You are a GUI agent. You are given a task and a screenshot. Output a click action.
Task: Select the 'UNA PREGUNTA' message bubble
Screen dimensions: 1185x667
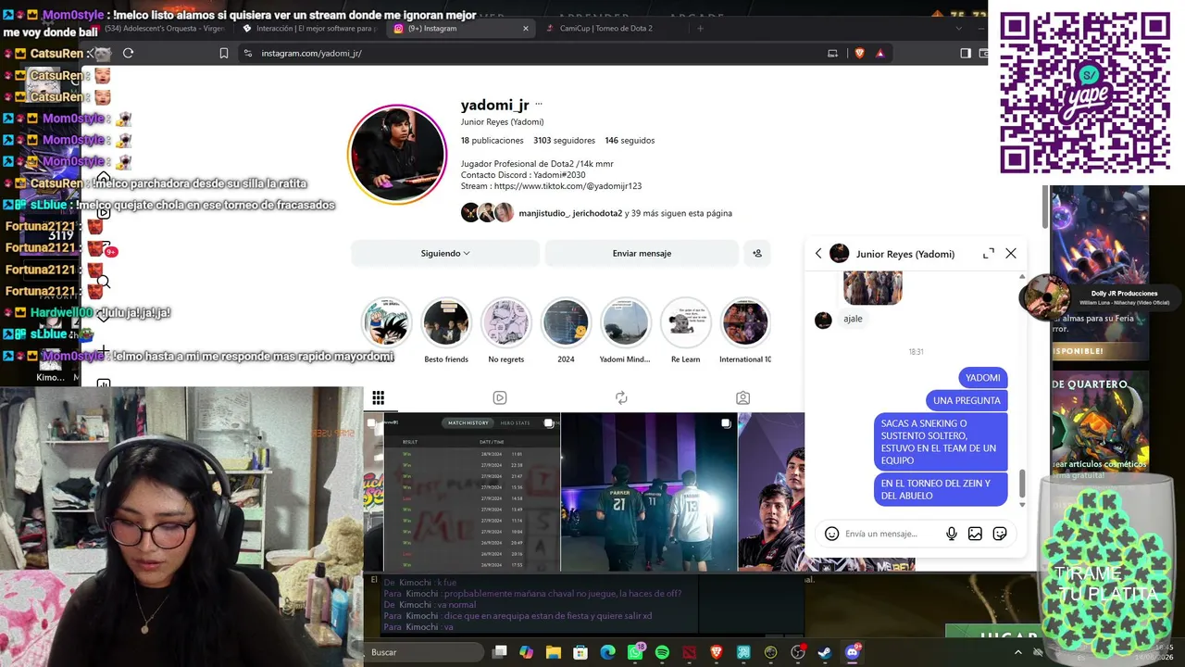point(967,401)
